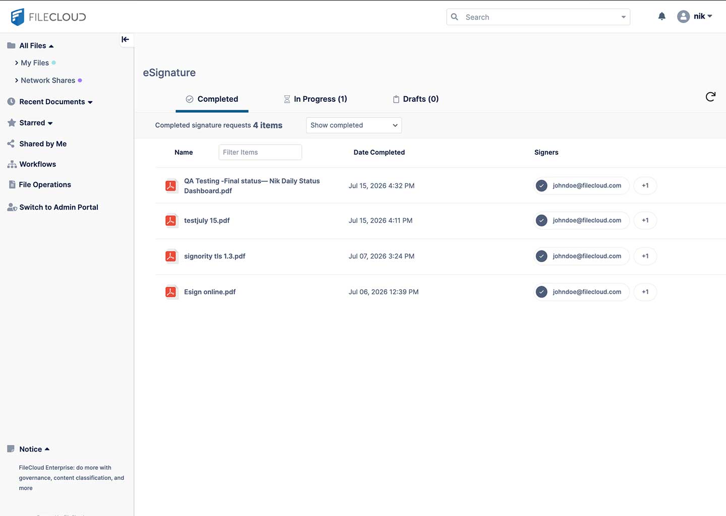Image resolution: width=726 pixels, height=516 pixels.
Task: Click the Search input box
Action: [538, 17]
